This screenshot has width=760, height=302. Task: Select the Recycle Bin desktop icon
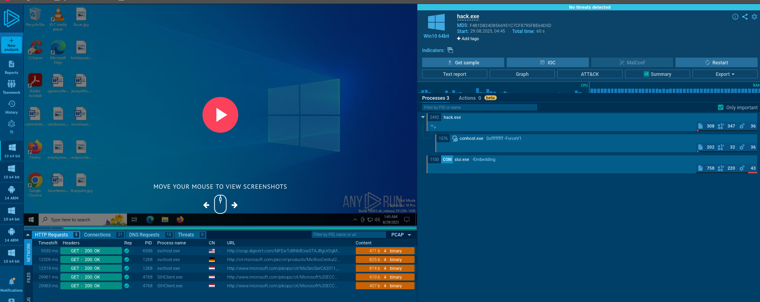click(35, 17)
